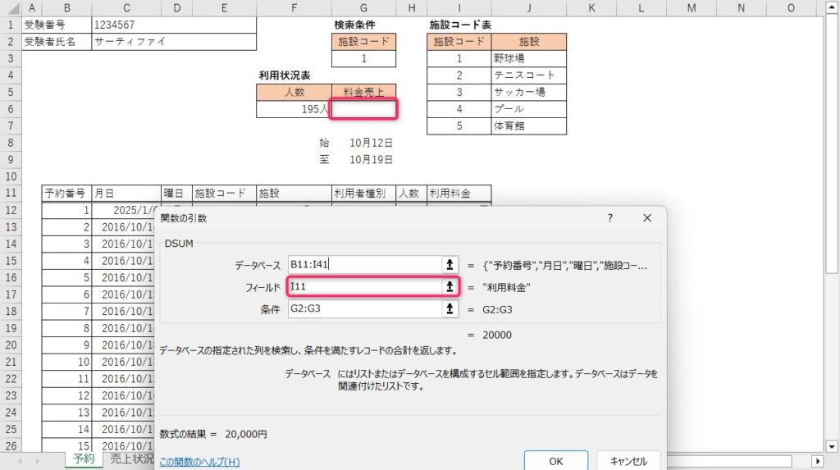Click the フィールド range selector arrow icon
The image size is (840, 470).
click(449, 286)
